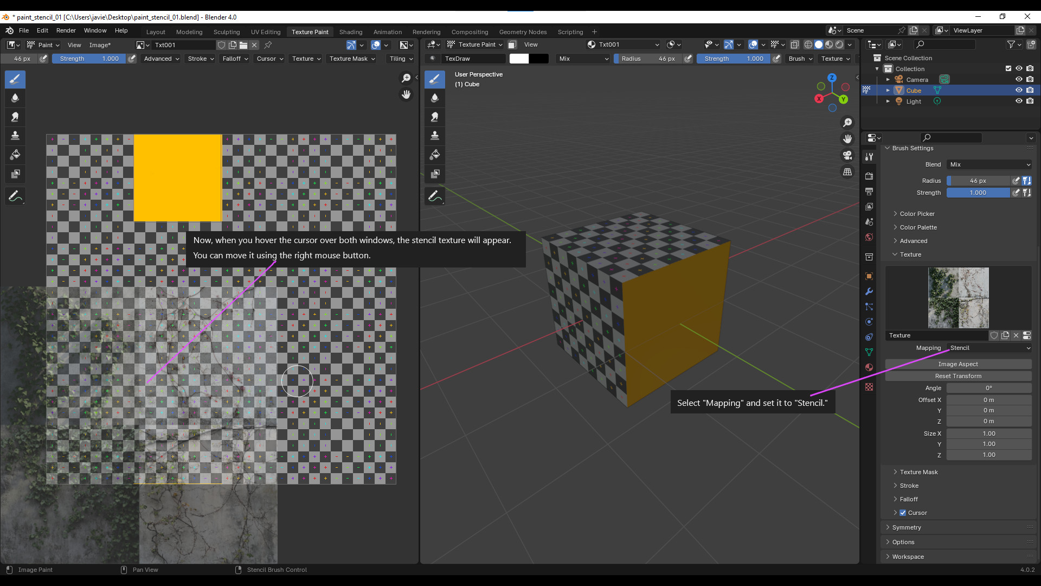Unlink the brush texture with X icon
The image size is (1041, 586).
coord(1016,335)
